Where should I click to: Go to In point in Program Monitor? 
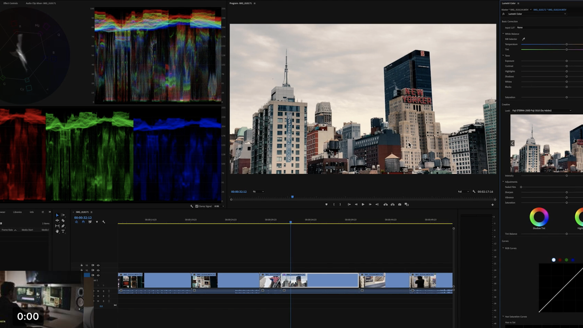[349, 205]
